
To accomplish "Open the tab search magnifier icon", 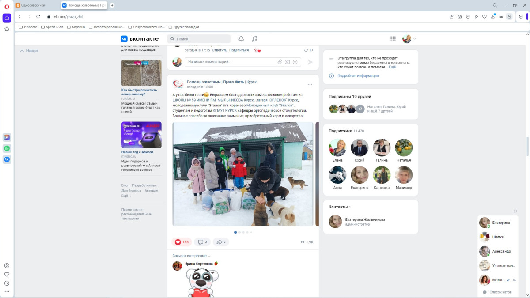I will coord(495,5).
